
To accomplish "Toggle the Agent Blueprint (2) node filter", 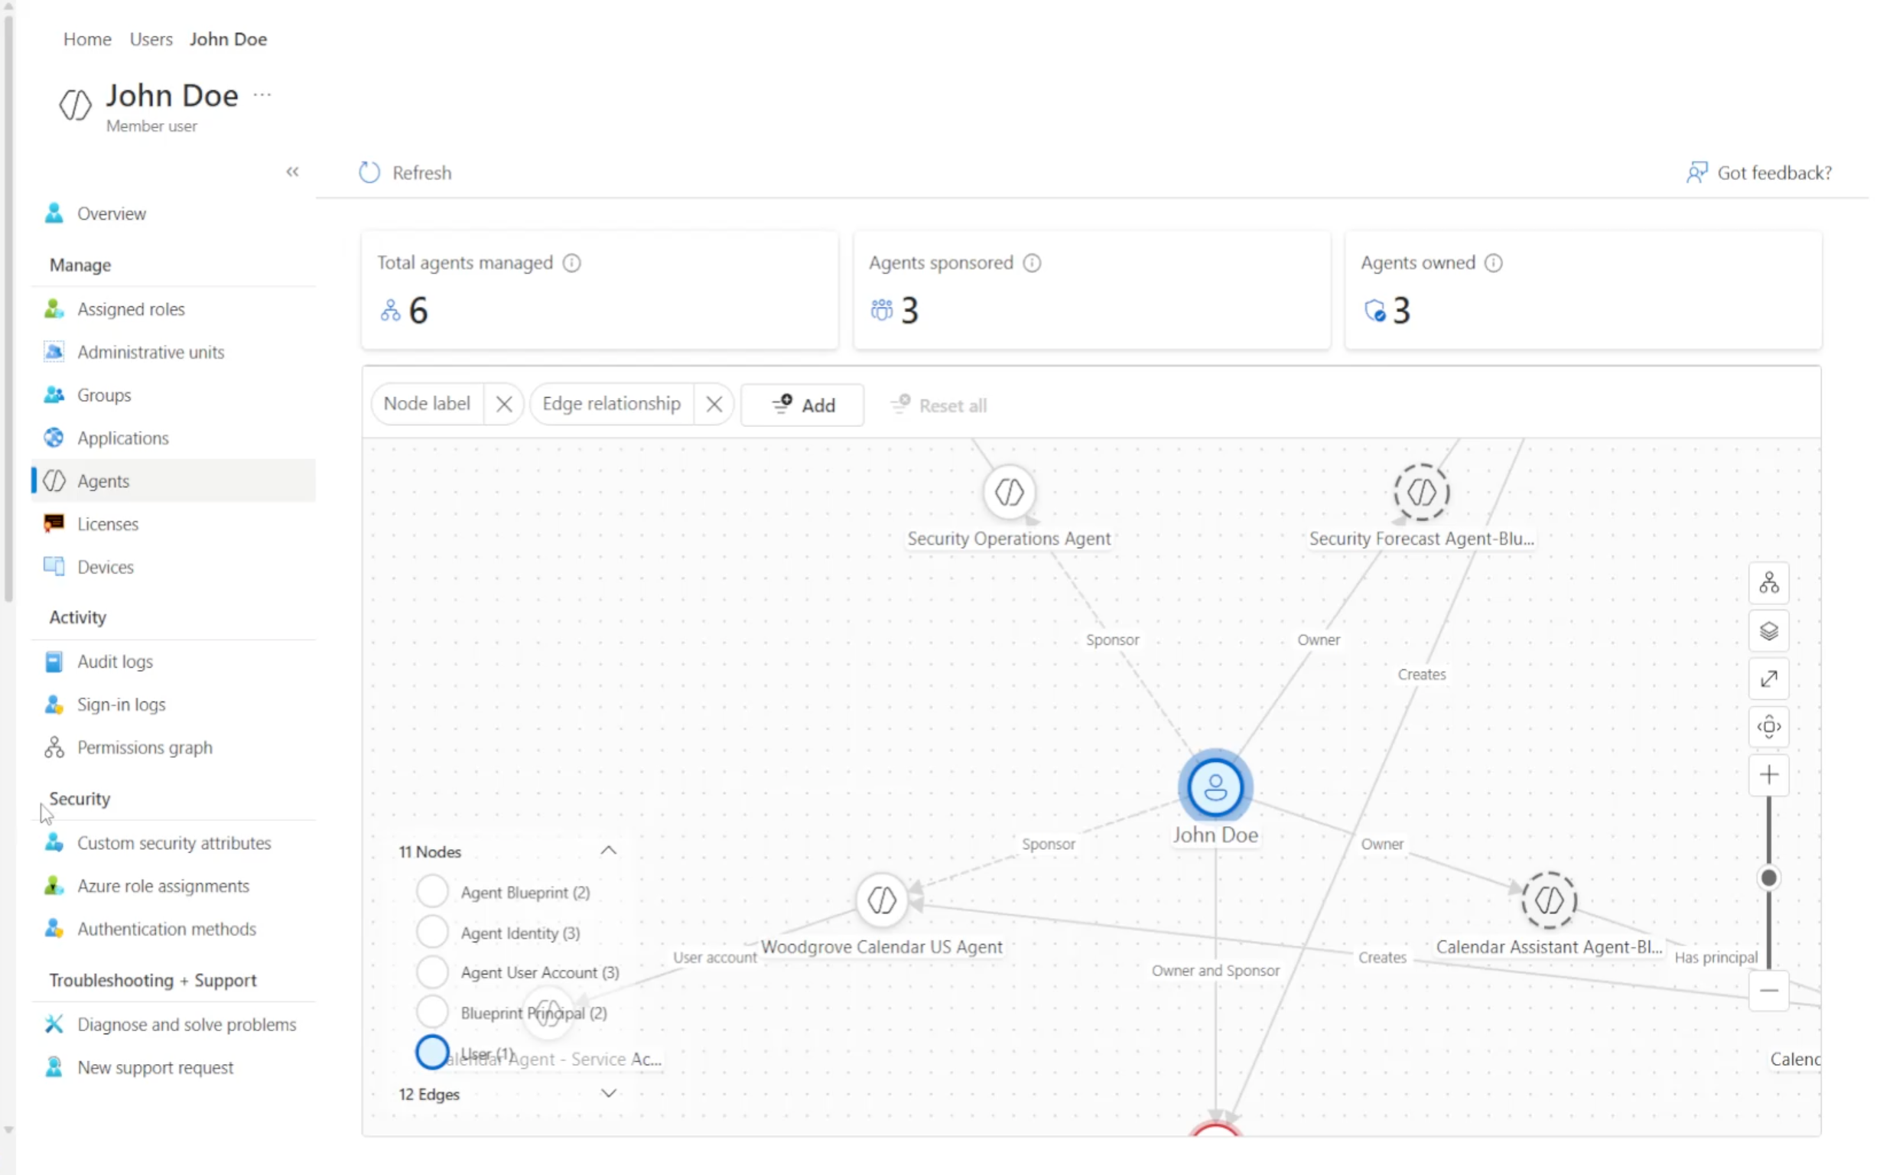I will pyautogui.click(x=432, y=891).
